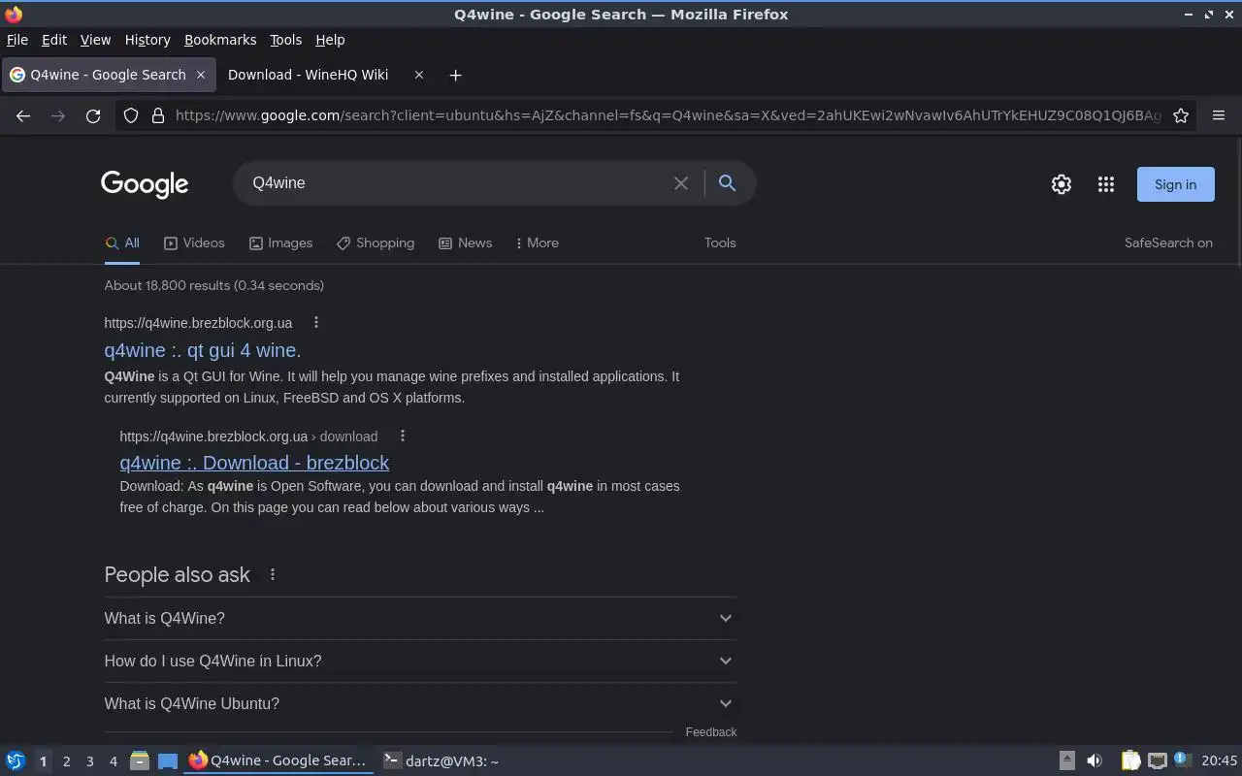Submit search with the magnifier icon
Image resolution: width=1242 pixels, height=776 pixels.
point(727,182)
